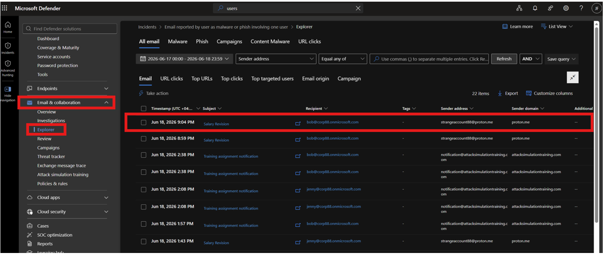This screenshot has height=255, width=604.
Task: Open the network topology icon in header
Action: click(519, 8)
